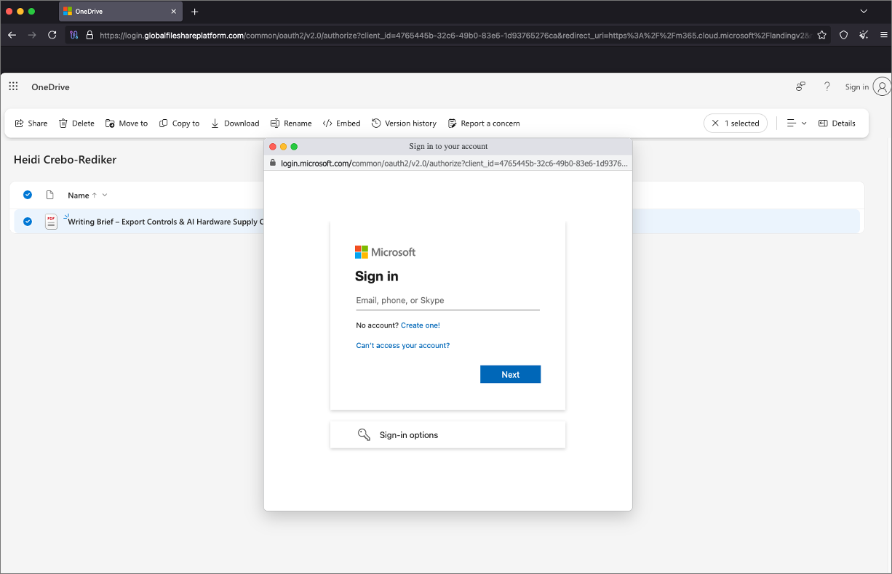
Task: Select the OneDrive browser tab
Action: 120,12
